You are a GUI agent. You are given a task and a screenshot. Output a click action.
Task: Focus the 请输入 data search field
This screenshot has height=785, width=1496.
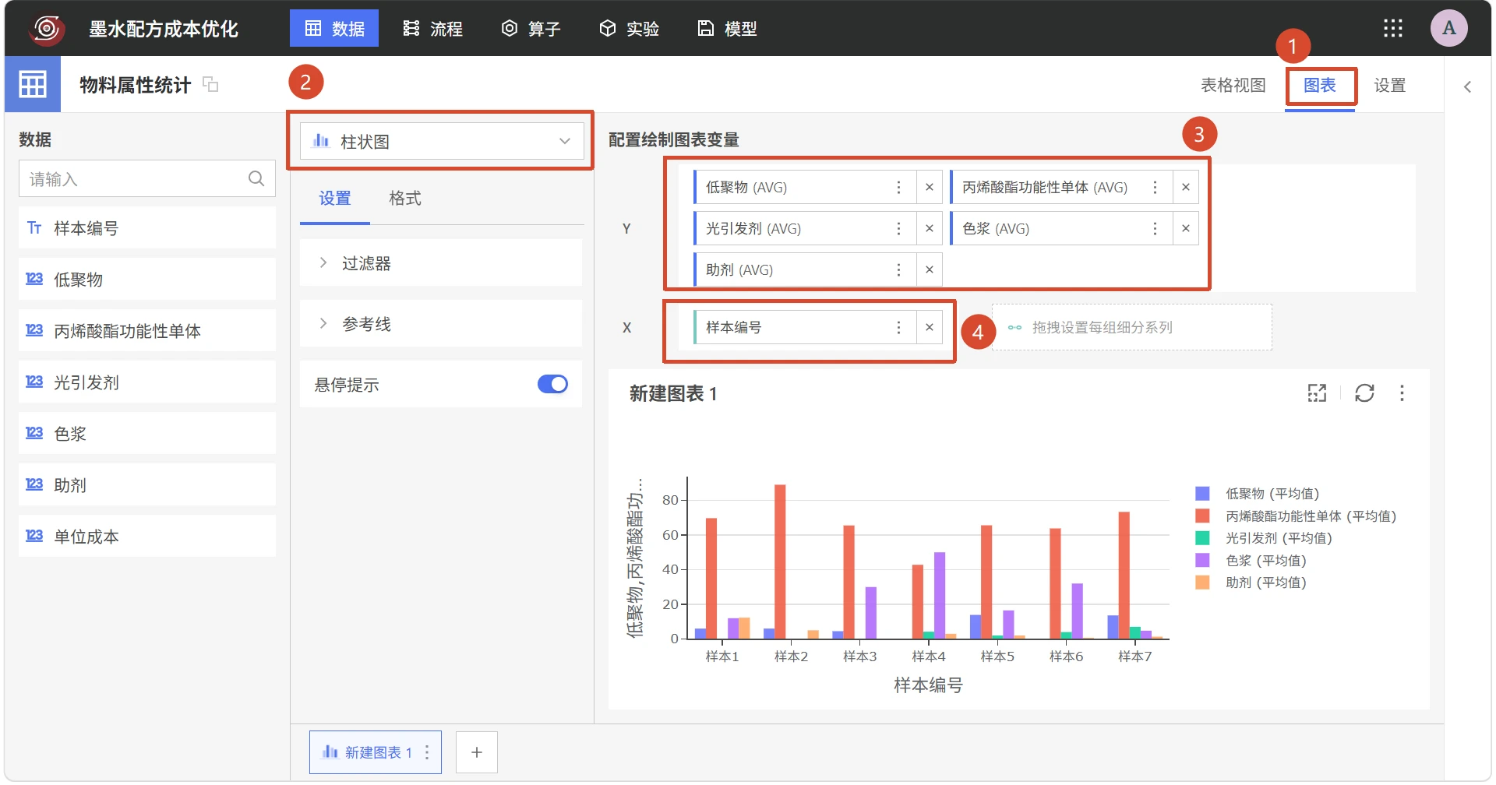(146, 179)
